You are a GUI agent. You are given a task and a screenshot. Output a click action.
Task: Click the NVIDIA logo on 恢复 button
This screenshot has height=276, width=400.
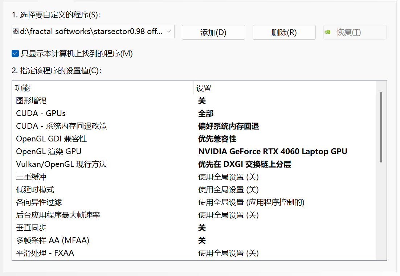click(327, 32)
